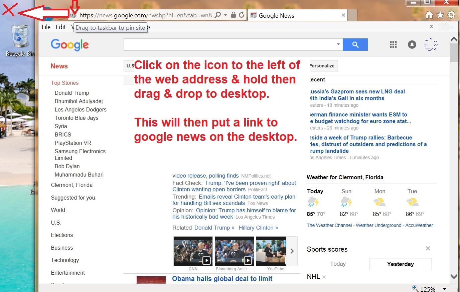Play the CNN video thumbnail
The image size is (460, 292).
point(193,251)
